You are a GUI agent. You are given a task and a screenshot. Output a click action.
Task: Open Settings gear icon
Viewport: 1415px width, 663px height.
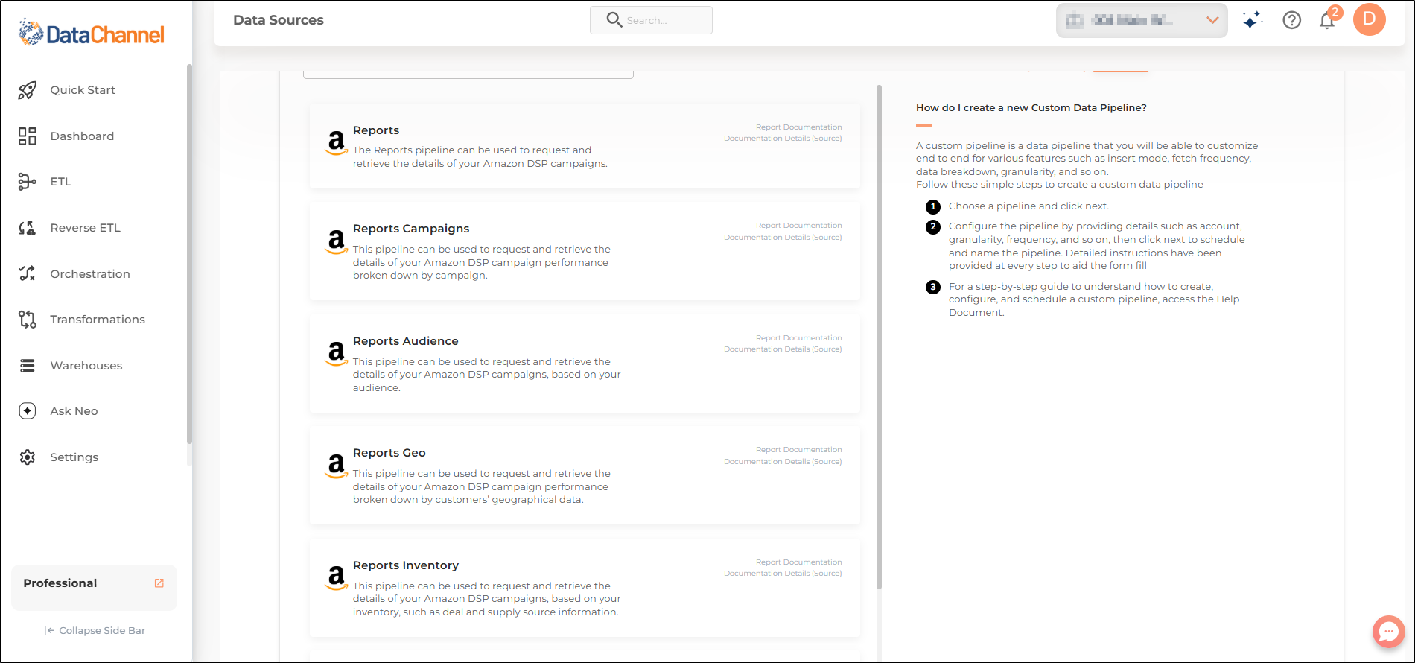(x=28, y=457)
